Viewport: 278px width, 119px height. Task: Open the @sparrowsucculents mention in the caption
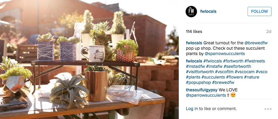coord(225,54)
